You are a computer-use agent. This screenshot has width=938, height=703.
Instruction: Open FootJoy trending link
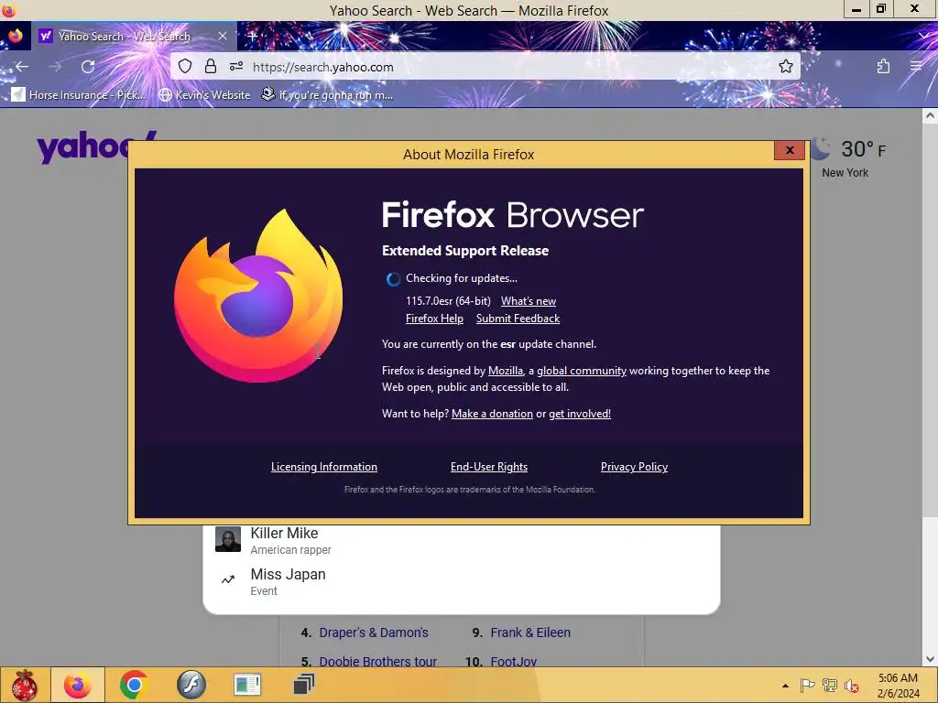tap(513, 662)
